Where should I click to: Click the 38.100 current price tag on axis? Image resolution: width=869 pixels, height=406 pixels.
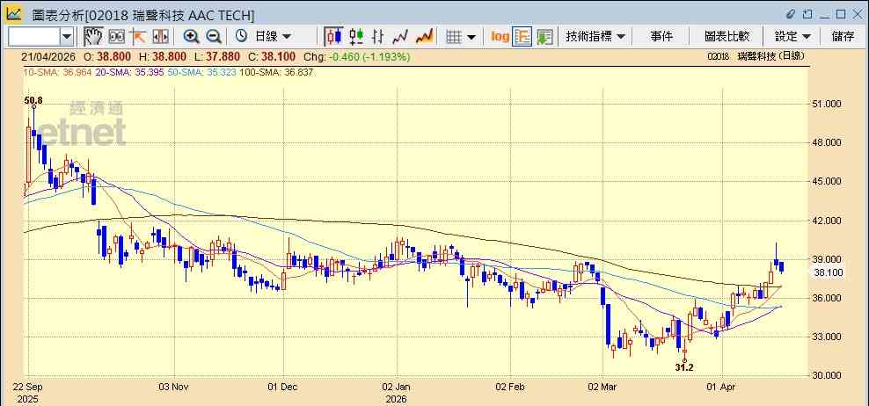[828, 272]
